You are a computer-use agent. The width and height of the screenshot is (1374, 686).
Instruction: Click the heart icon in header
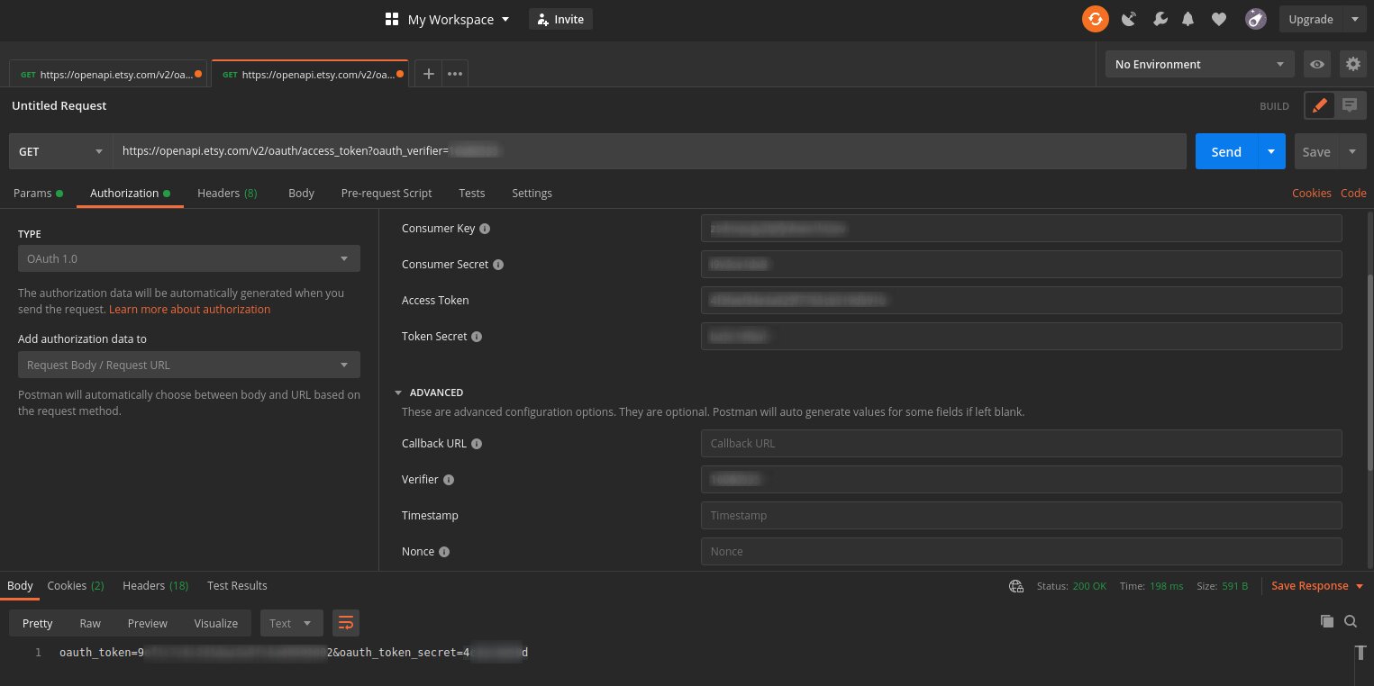pyautogui.click(x=1219, y=19)
